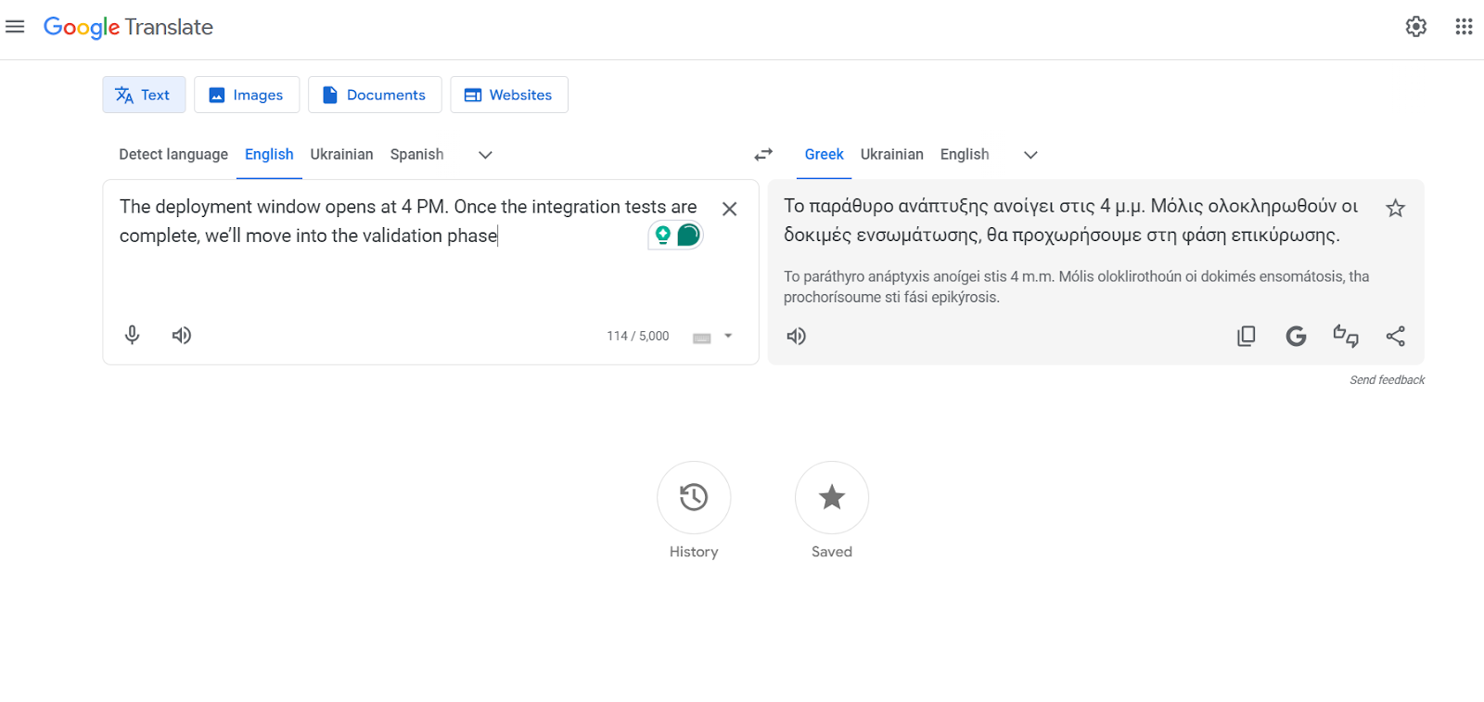Click the Google Translate logo
1484x702 pixels.
click(x=128, y=27)
